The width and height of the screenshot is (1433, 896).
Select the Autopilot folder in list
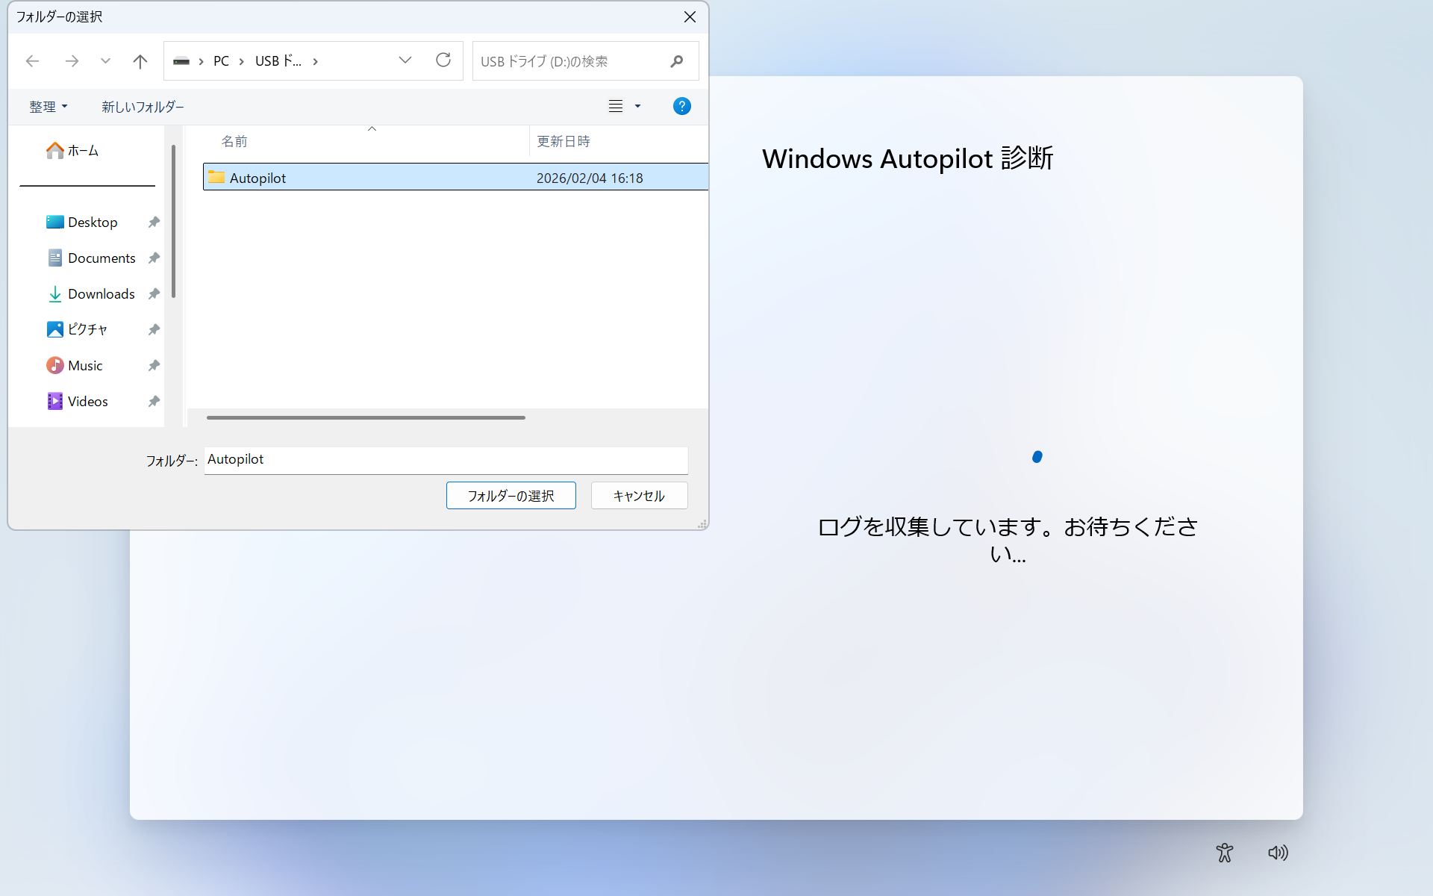257,178
